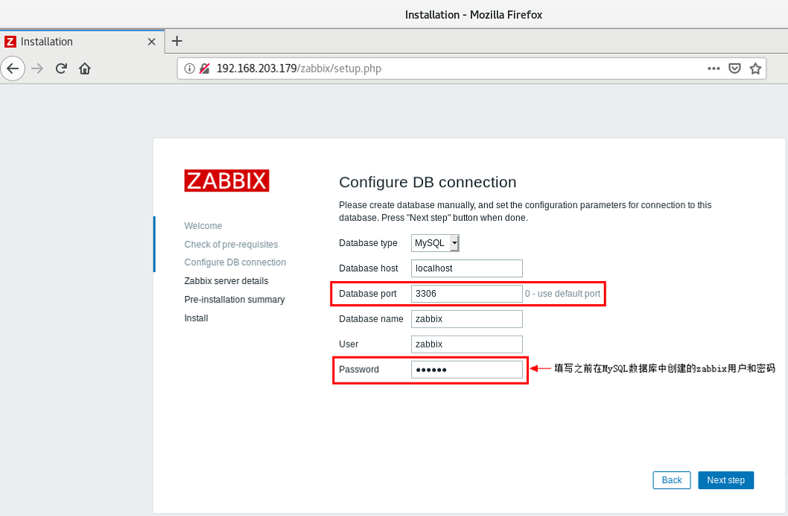Open the Database type MySQL dropdown
Image resolution: width=788 pixels, height=516 pixels.
click(x=435, y=243)
